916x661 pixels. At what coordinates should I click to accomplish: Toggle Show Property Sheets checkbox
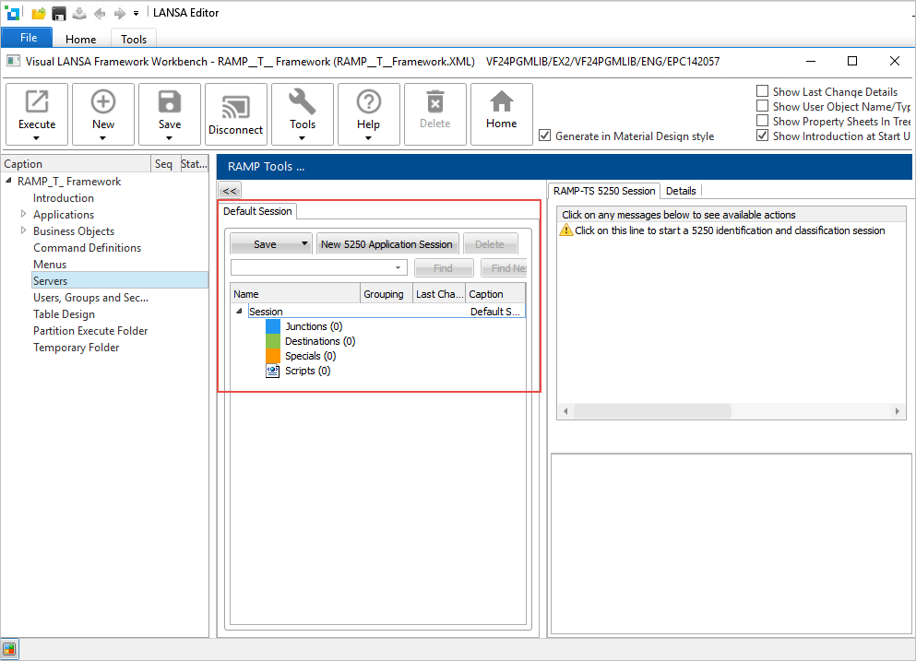763,121
